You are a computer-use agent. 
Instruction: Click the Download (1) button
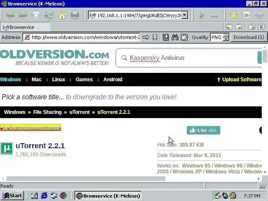[x=249, y=37]
